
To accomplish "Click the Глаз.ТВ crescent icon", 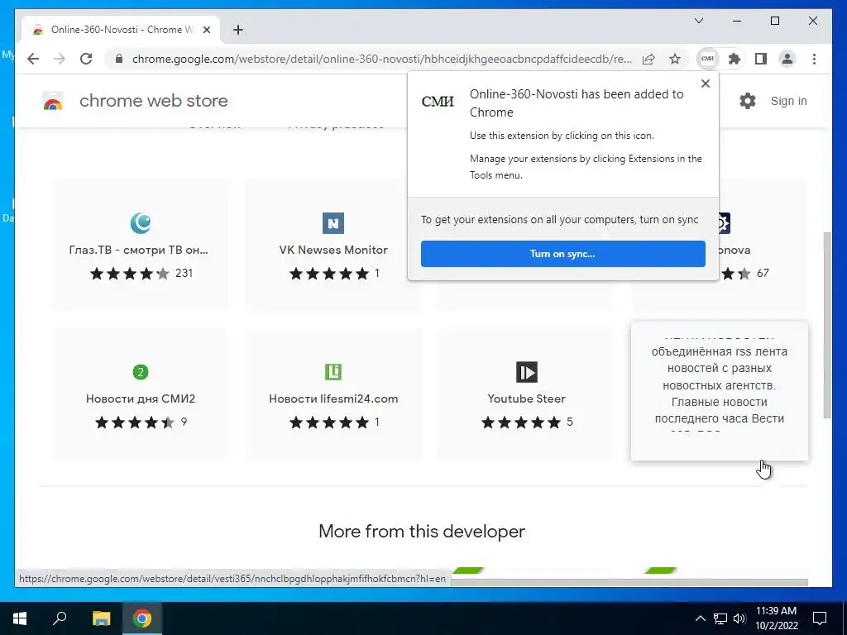I will pyautogui.click(x=141, y=222).
